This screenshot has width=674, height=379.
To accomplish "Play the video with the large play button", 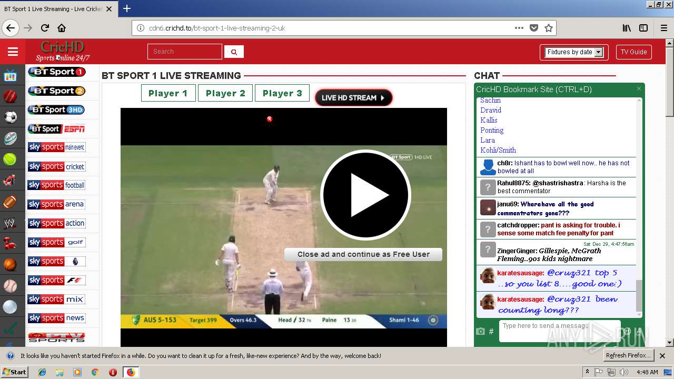I will point(365,195).
